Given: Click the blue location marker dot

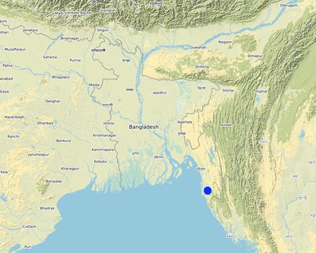Looking at the screenshot, I should pos(208,190).
